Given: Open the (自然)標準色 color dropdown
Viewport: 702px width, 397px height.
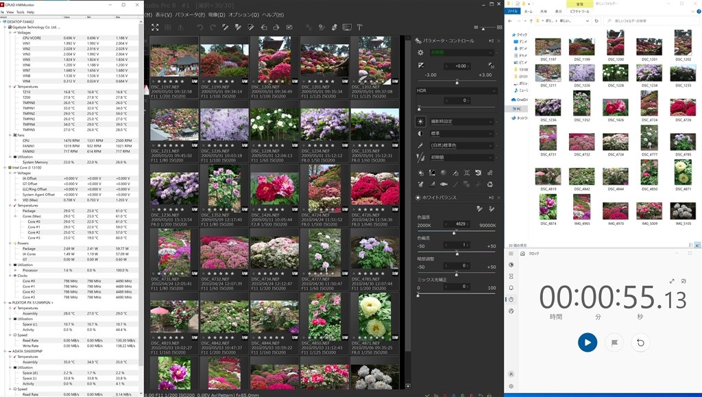Looking at the screenshot, I should [463, 145].
